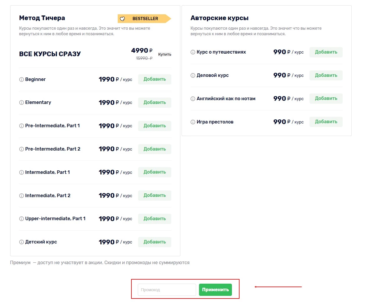Add the Beginner course

click(x=154, y=79)
